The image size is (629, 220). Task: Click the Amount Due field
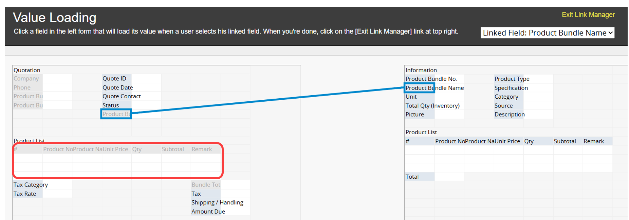tap(208, 212)
